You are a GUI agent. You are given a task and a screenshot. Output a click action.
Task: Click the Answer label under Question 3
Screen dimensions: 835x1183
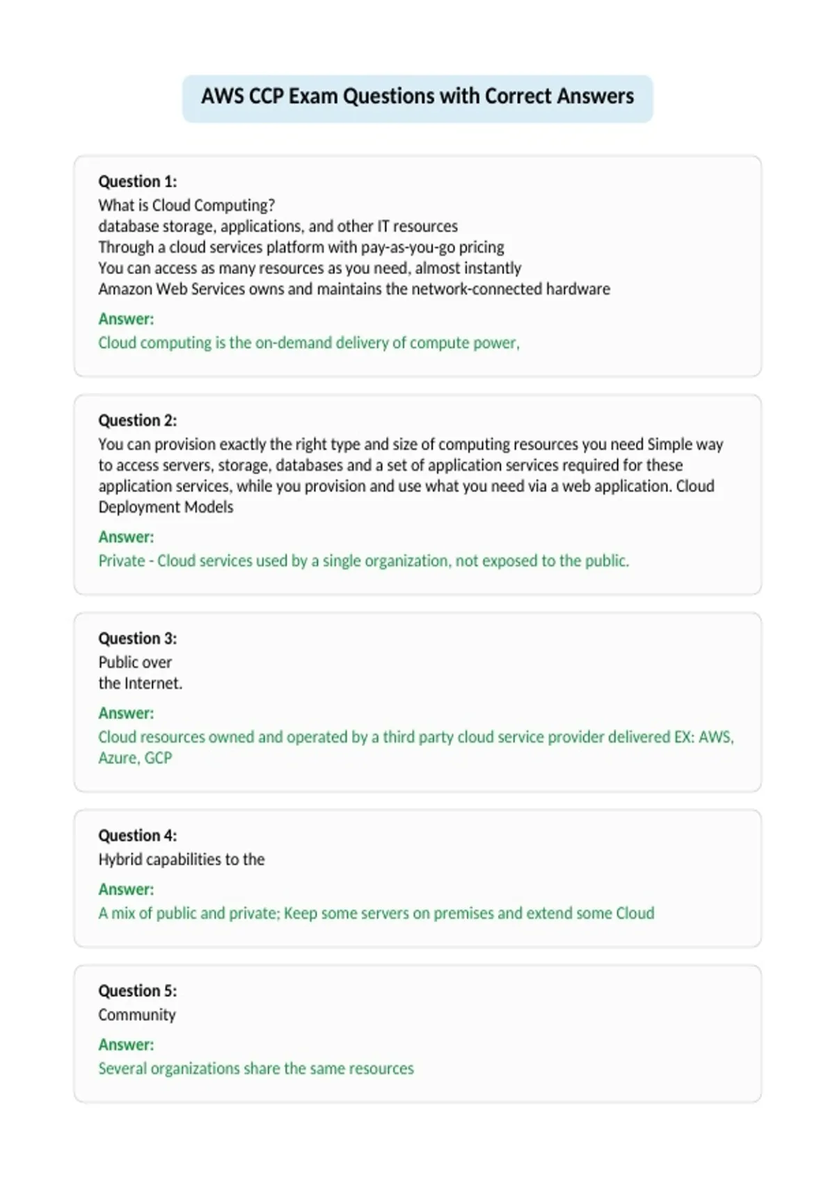(126, 713)
